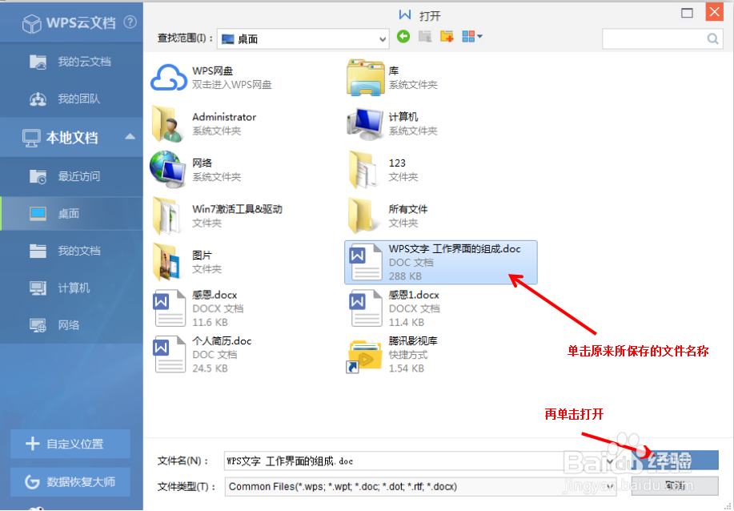The height and width of the screenshot is (511, 734).
Task: Select Desktop (桌面) in sidebar
Action: [71, 214]
